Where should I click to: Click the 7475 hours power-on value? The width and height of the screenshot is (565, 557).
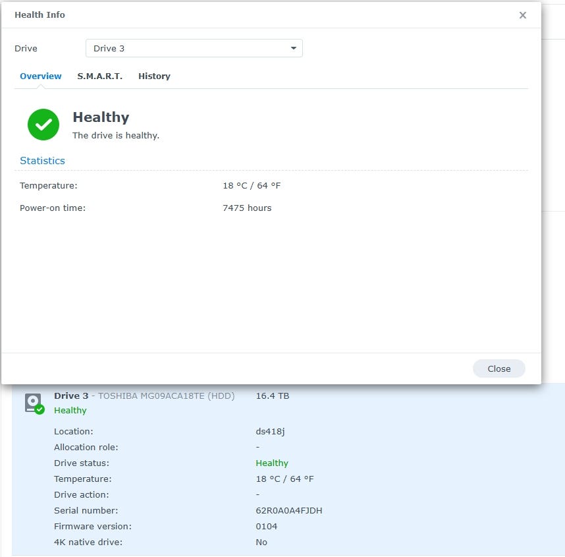click(247, 208)
